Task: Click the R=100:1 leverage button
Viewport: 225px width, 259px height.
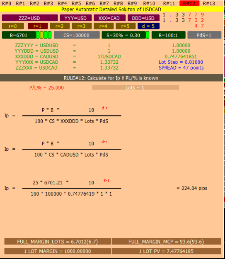Action: coord(169,35)
